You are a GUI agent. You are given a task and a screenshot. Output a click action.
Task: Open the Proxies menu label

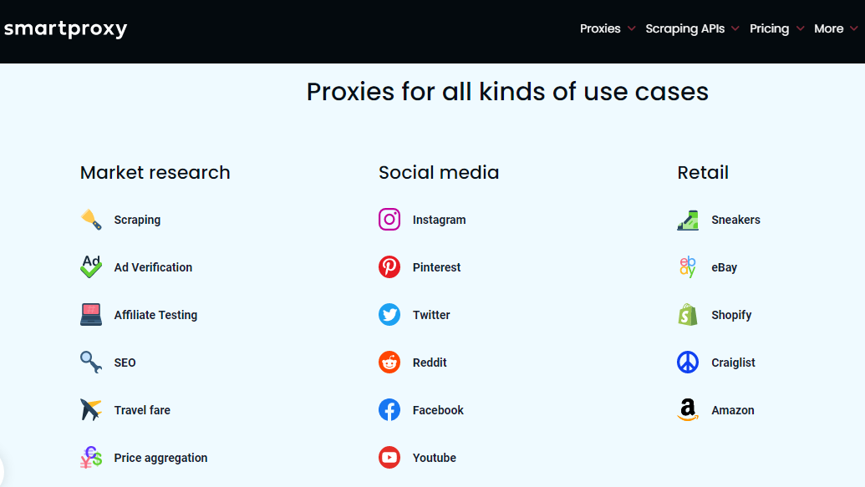[x=600, y=28]
